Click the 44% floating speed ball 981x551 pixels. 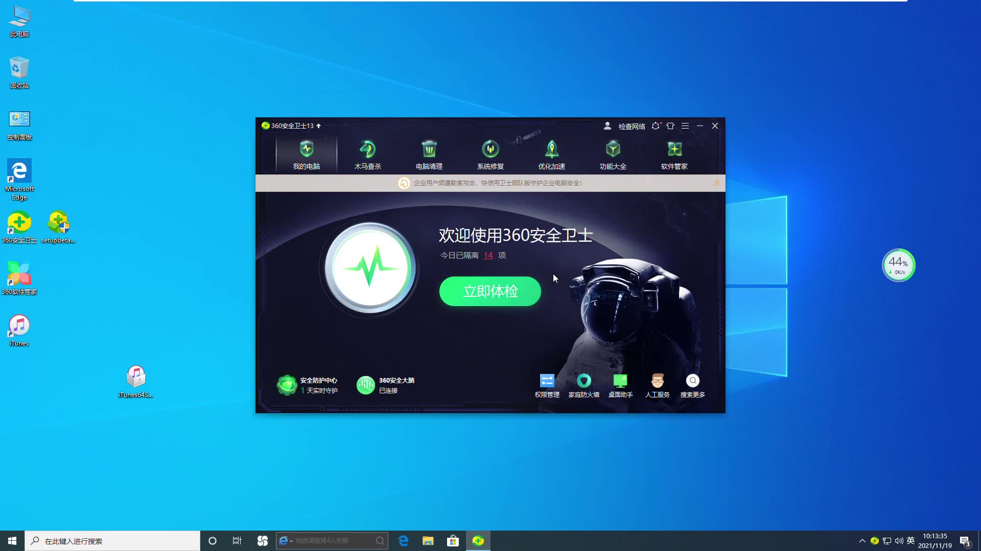(x=899, y=265)
